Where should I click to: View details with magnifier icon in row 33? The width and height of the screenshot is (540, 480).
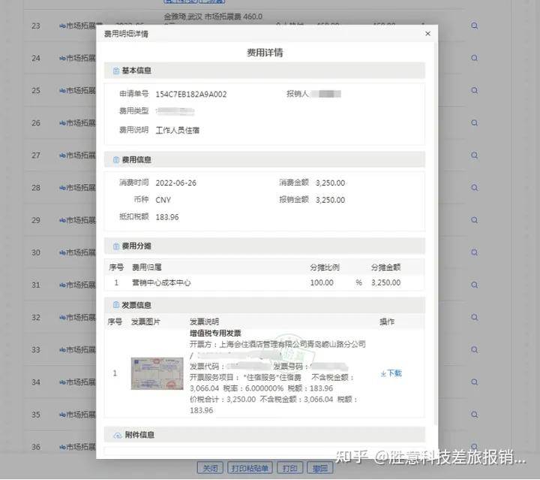pyautogui.click(x=474, y=349)
